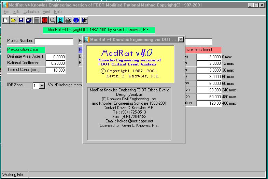Click the magnifying glass toolbar icon
The width and height of the screenshot is (268, 179).
53,20
